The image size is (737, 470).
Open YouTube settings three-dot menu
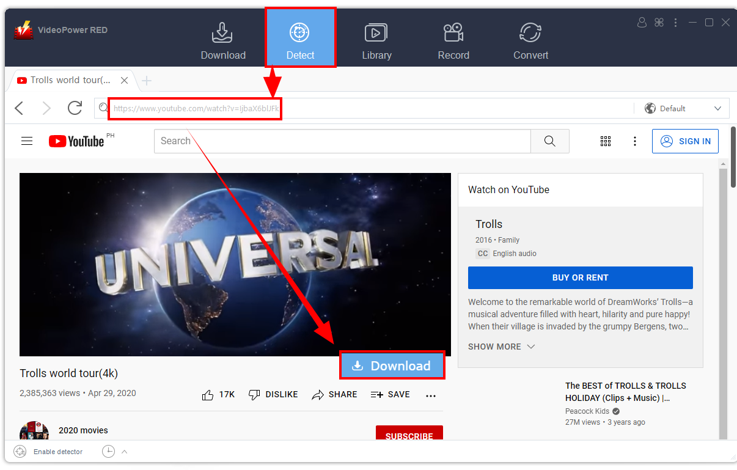pyautogui.click(x=635, y=141)
